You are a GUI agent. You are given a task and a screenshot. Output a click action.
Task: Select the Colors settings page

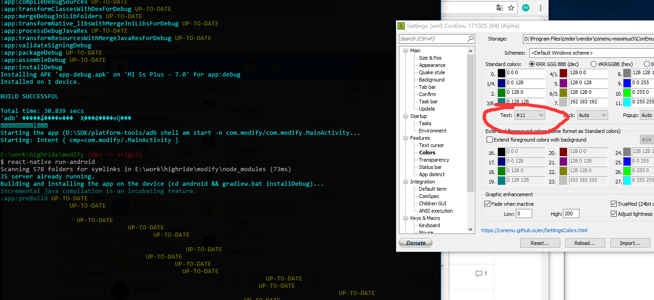[x=427, y=153]
